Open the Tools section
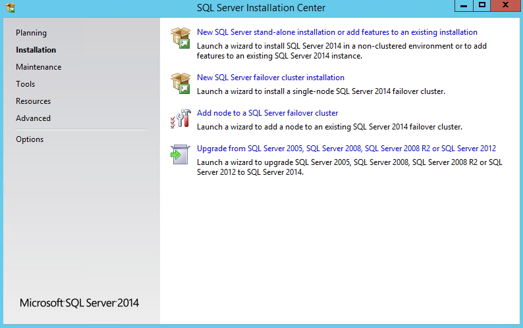 [25, 84]
